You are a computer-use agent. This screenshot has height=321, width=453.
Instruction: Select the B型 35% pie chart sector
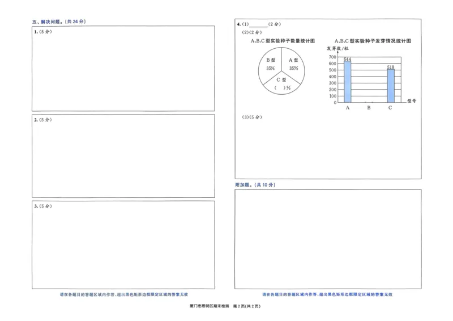[x=270, y=64]
